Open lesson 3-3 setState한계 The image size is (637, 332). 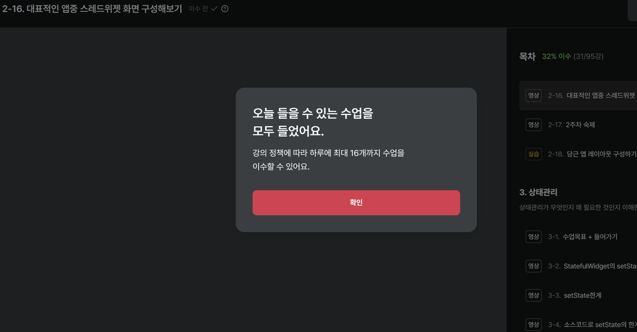[x=578, y=295]
